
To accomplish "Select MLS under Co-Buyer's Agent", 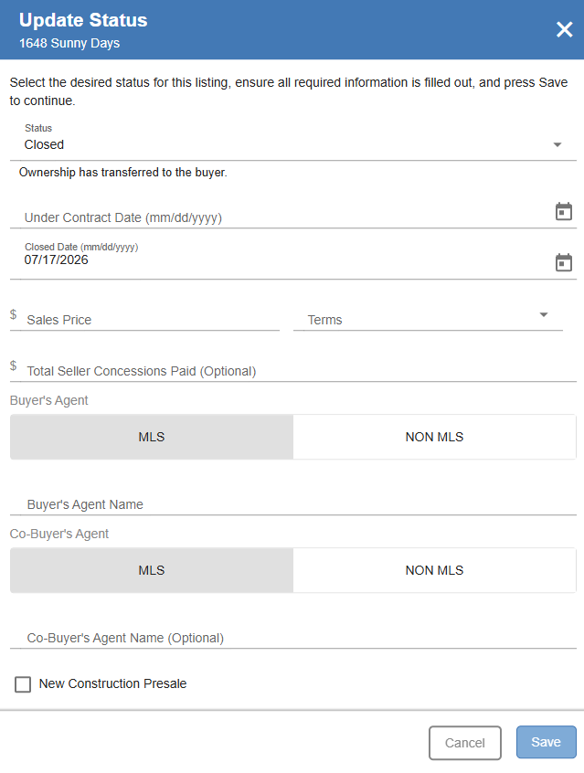I will (152, 570).
